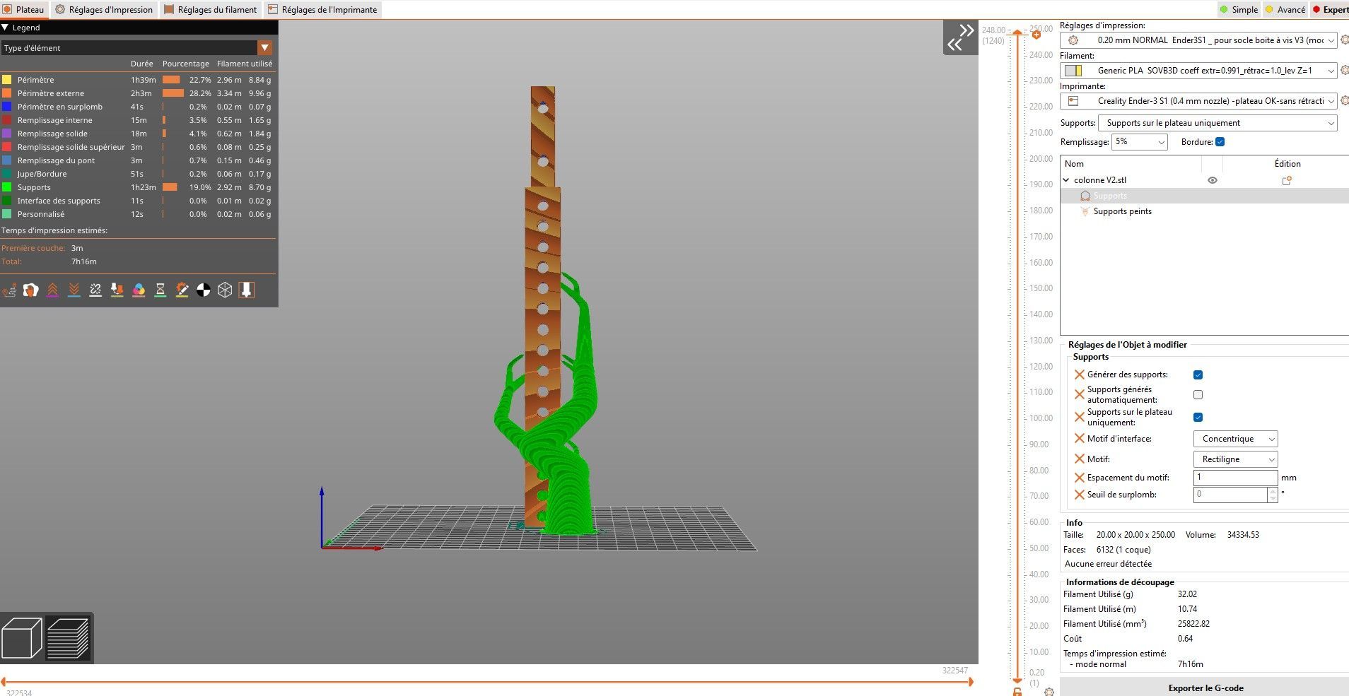Viewport: 1349px width, 696px height.
Task: Select Avancé mode button
Action: 1285,10
